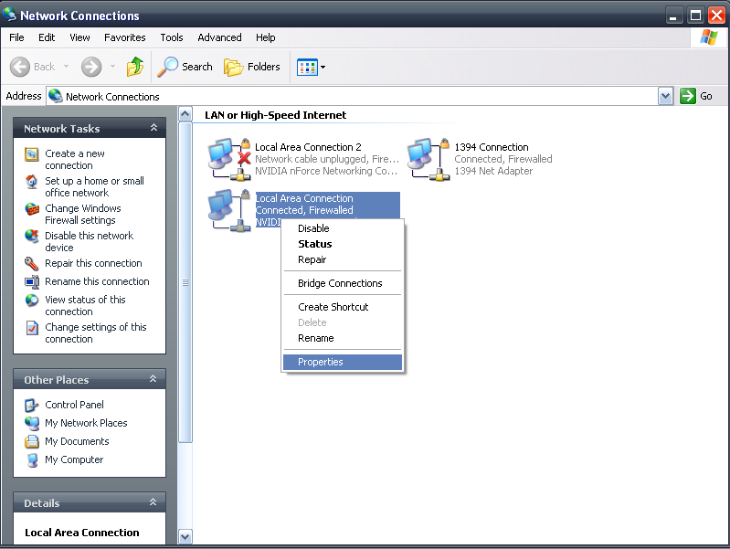Open the Views dropdown arrow
The height and width of the screenshot is (549, 730).
pos(323,67)
